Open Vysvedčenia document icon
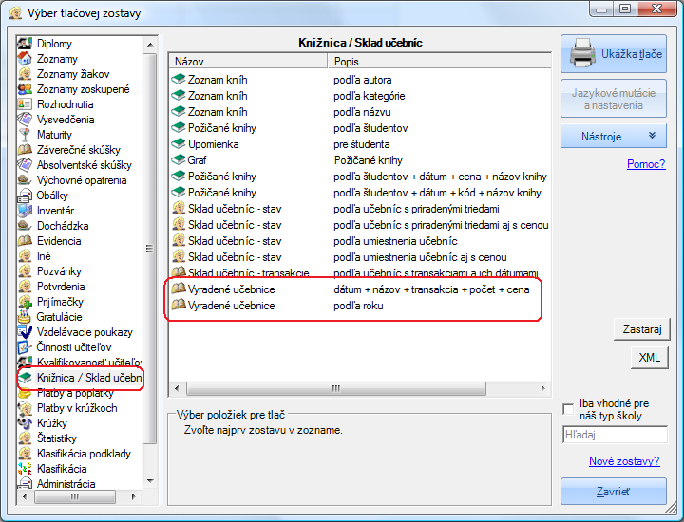 [x=25, y=120]
